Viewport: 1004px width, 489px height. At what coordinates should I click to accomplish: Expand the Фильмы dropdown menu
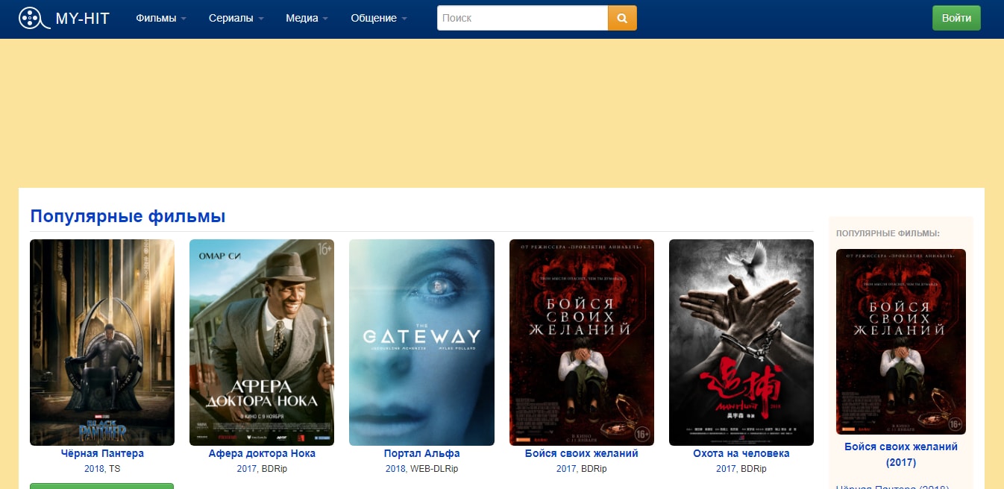160,19
